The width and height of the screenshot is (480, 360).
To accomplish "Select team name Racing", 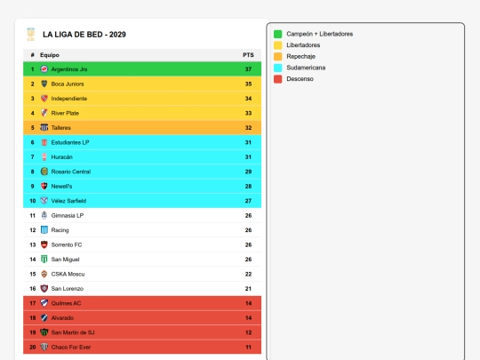I will click(x=60, y=230).
